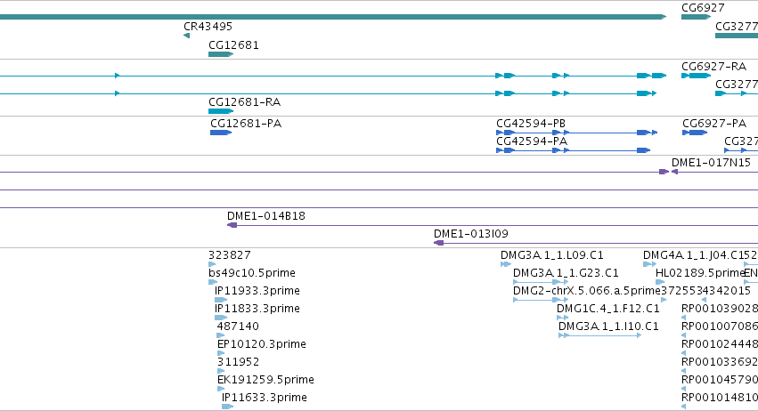Image resolution: width=758 pixels, height=411 pixels.
Task: Click the IP11633.3prime EST label
Action: (x=265, y=398)
